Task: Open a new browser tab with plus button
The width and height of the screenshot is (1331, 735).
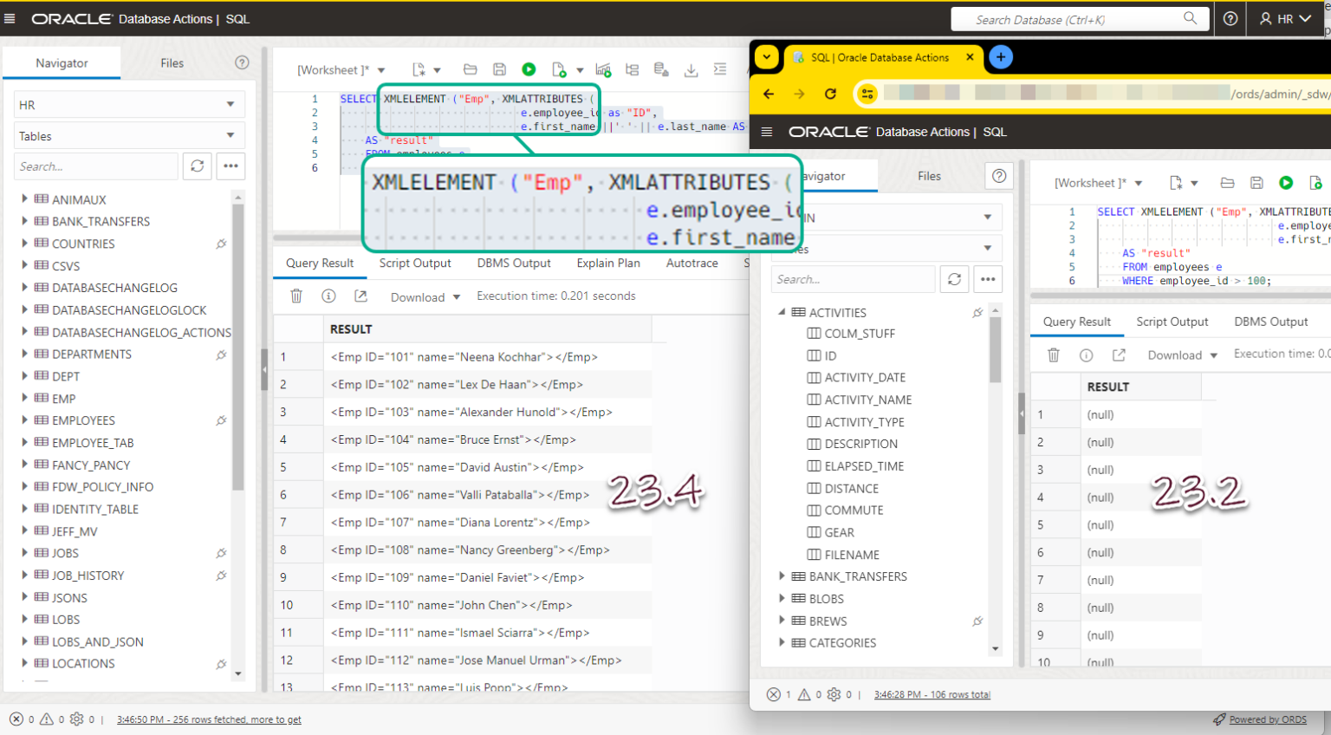Action: (1000, 57)
